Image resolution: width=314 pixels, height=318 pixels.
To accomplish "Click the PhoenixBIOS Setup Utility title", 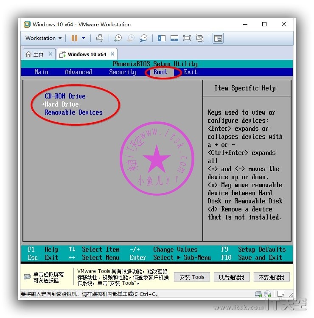I will (x=155, y=64).
